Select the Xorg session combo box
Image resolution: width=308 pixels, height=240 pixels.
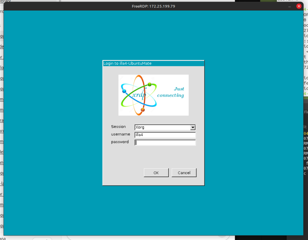pyautogui.click(x=162, y=127)
